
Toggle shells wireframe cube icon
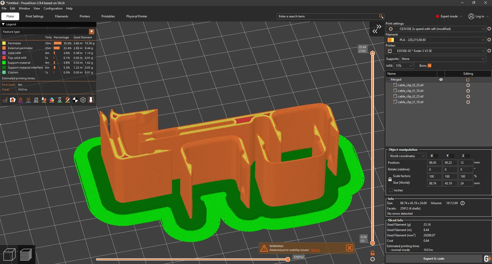[x=83, y=100]
